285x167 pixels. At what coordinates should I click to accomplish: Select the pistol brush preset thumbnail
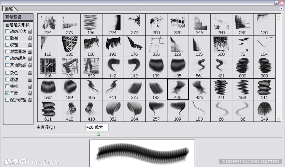pyautogui.click(x=70, y=66)
